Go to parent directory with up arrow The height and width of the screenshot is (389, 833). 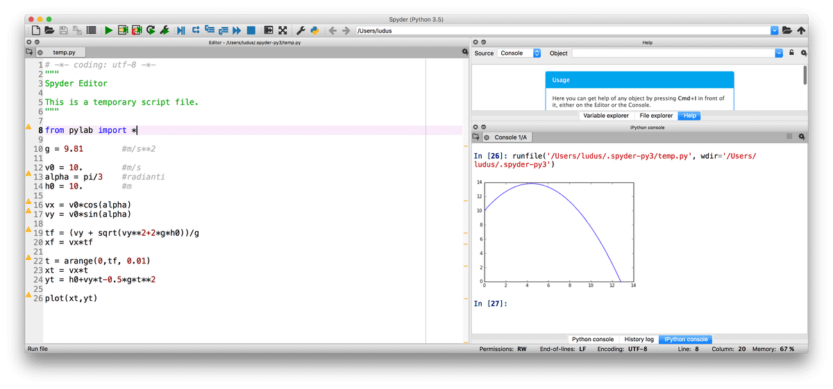tap(801, 31)
